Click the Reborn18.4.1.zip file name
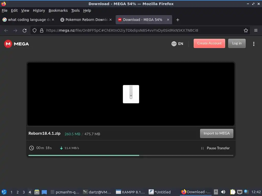Screen dimensions: 262x196 pos(45,133)
